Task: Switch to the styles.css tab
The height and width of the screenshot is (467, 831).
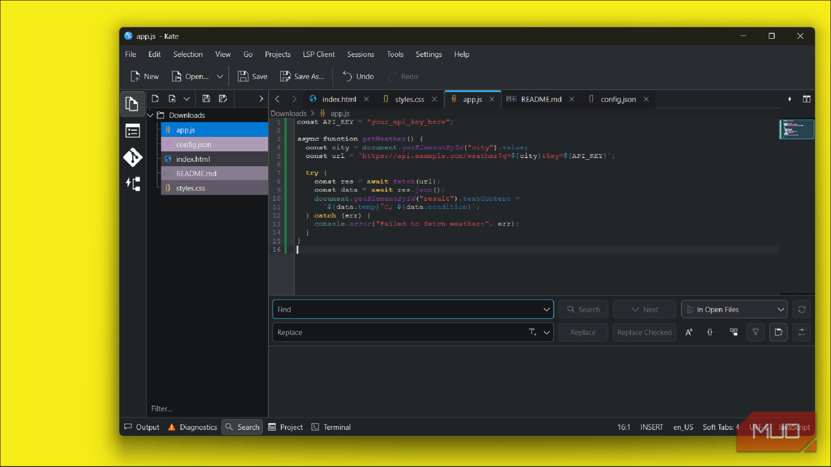Action: [409, 99]
